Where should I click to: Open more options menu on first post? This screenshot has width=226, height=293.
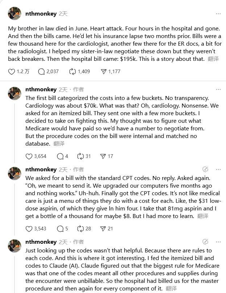[x=218, y=14]
